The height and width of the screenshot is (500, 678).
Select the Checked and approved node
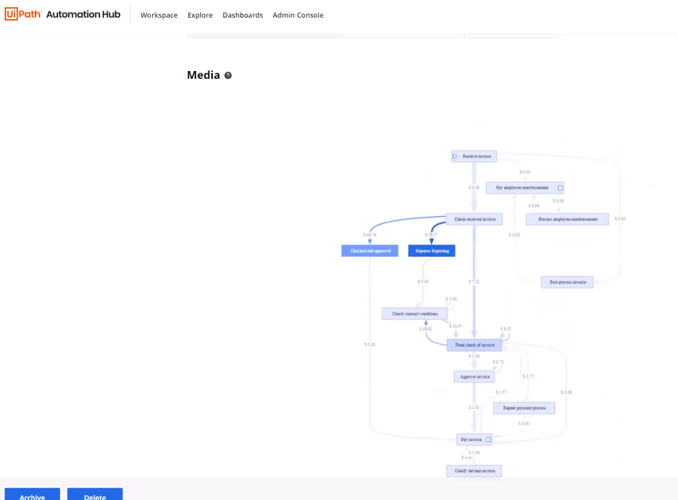tap(370, 251)
